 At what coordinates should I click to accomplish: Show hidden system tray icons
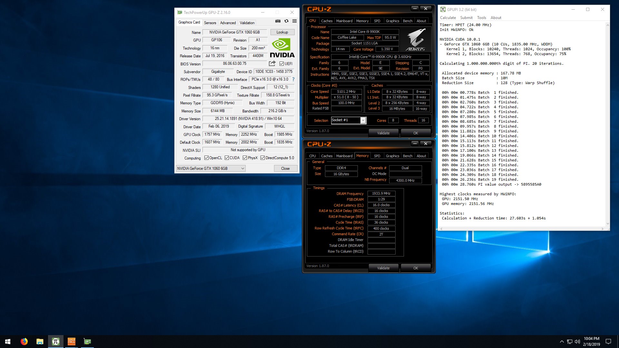562,342
